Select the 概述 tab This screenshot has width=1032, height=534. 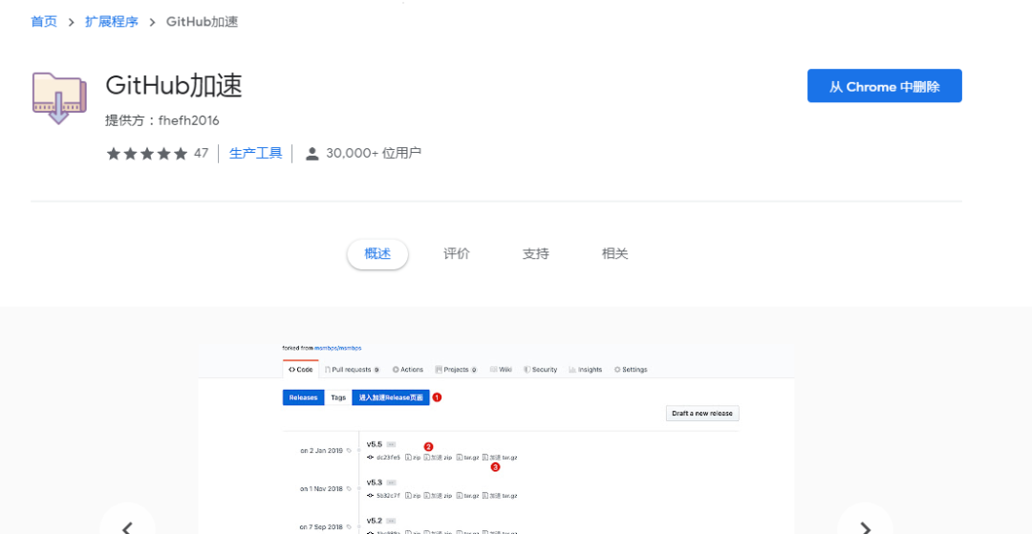coord(377,254)
